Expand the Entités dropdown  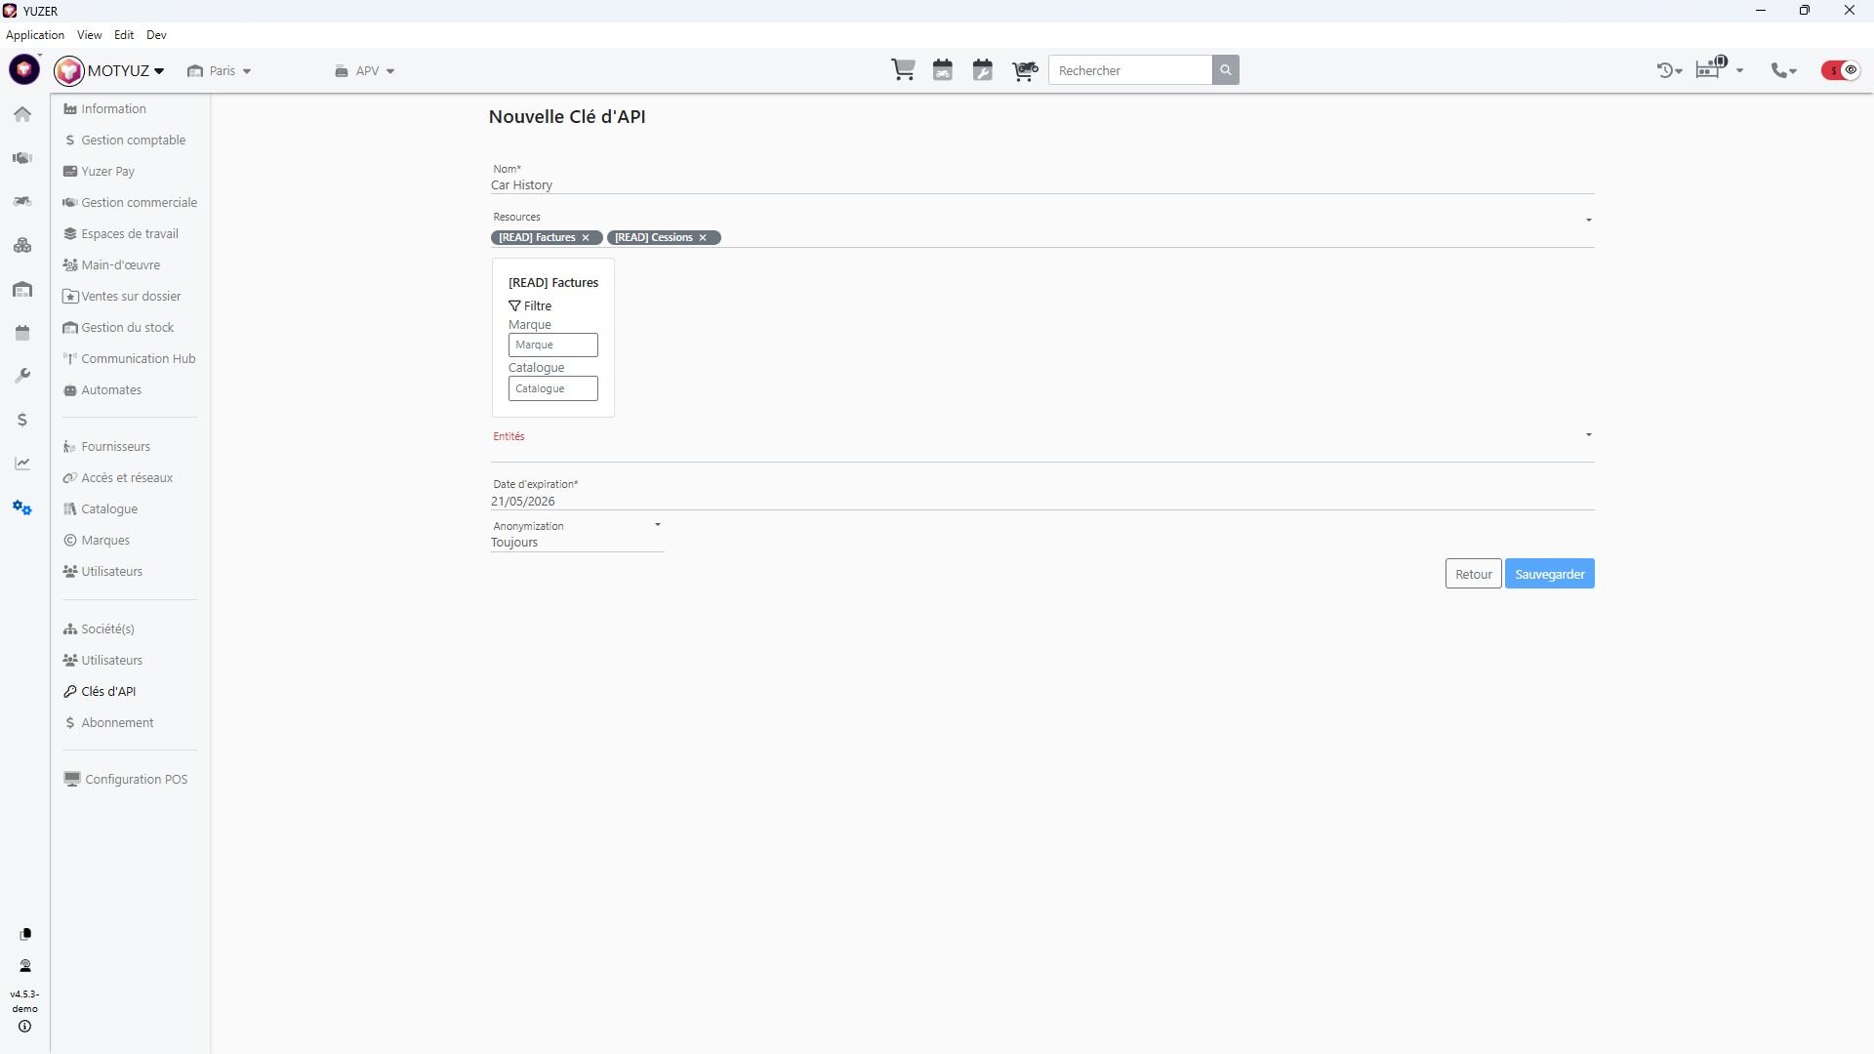coord(1588,435)
